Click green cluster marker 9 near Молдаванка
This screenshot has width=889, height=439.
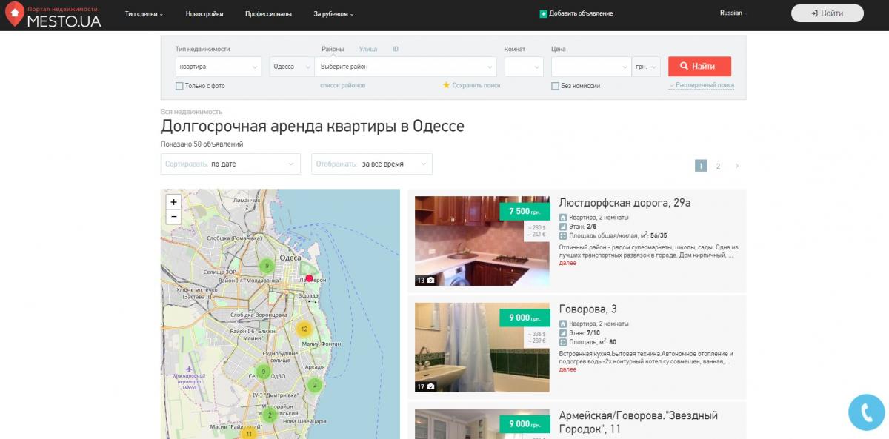[x=267, y=265]
